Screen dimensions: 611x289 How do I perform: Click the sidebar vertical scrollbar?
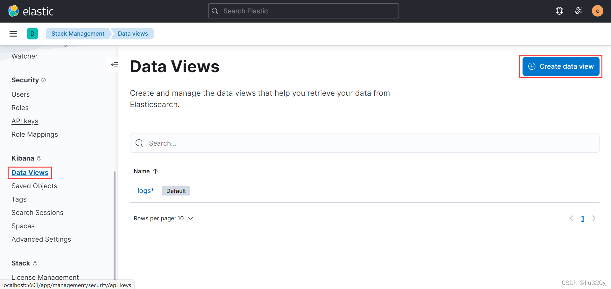pos(115,226)
